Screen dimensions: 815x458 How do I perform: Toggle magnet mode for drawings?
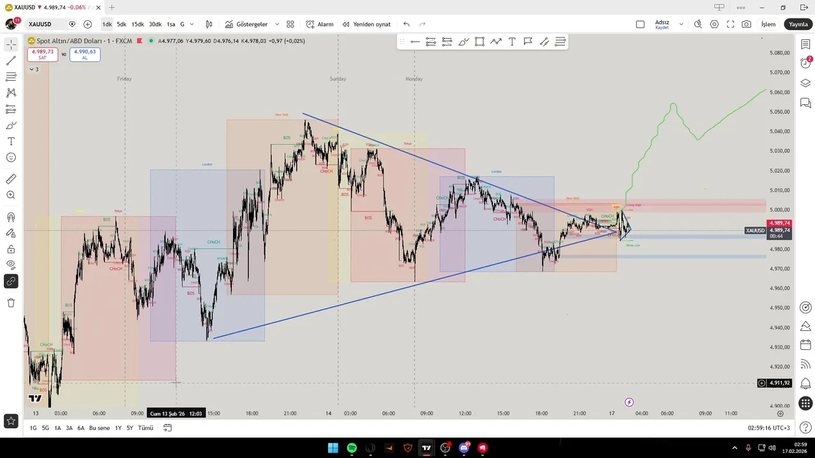[11, 217]
